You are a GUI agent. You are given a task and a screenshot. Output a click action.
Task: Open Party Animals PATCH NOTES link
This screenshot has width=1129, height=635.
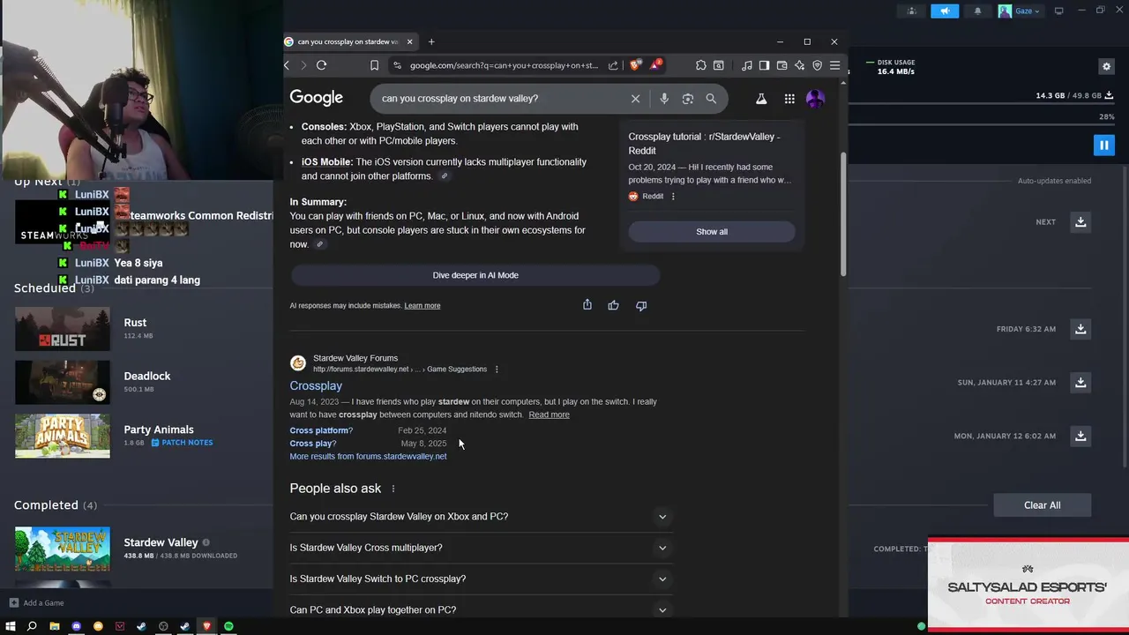[x=182, y=443]
